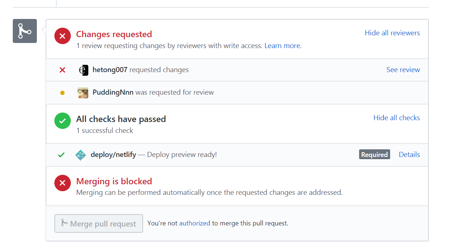454x248 pixels.
Task: Open PuddingNnn's profile username link
Action: 113,92
